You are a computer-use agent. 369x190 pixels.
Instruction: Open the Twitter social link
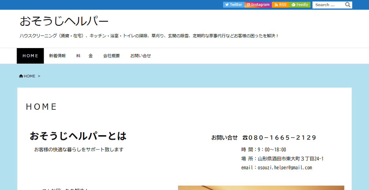(x=234, y=5)
